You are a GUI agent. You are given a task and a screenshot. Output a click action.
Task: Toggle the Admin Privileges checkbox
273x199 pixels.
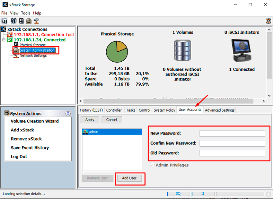(152, 165)
